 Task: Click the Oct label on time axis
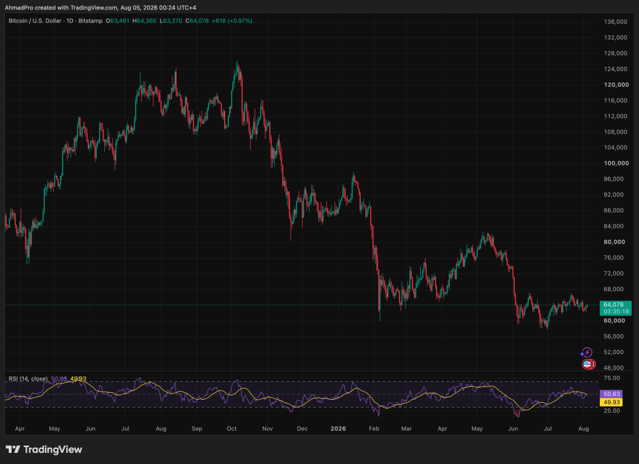click(x=232, y=428)
